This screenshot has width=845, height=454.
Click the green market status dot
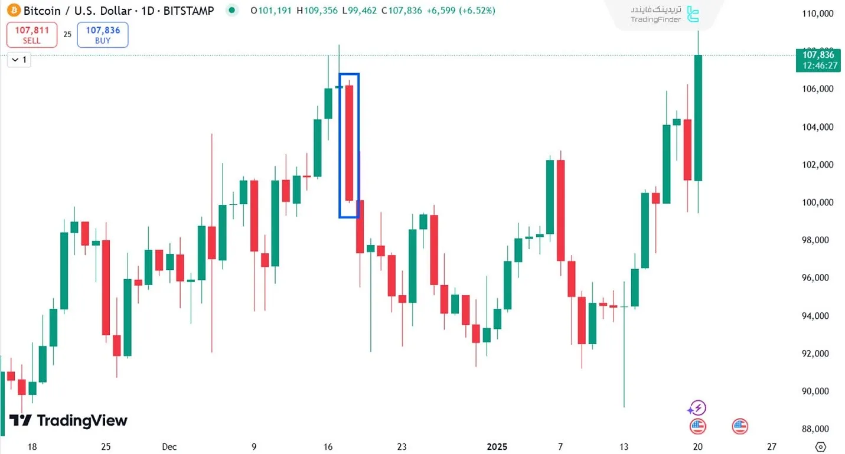(x=232, y=10)
